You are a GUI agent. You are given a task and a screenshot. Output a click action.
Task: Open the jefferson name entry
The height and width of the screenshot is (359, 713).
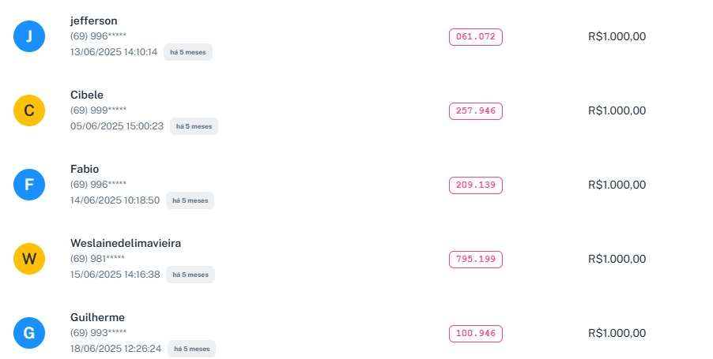[x=93, y=21]
